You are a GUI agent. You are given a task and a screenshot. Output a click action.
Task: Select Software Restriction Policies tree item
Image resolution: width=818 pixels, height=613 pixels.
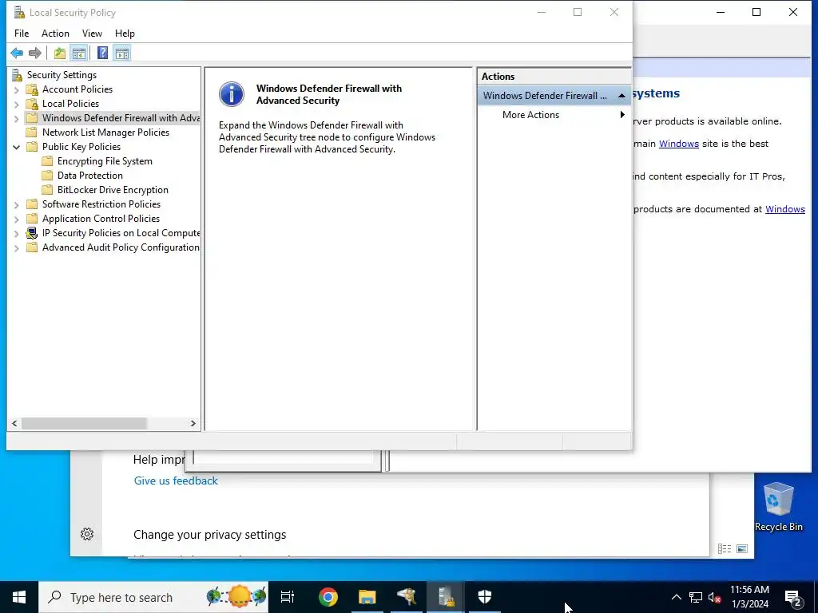pos(101,204)
